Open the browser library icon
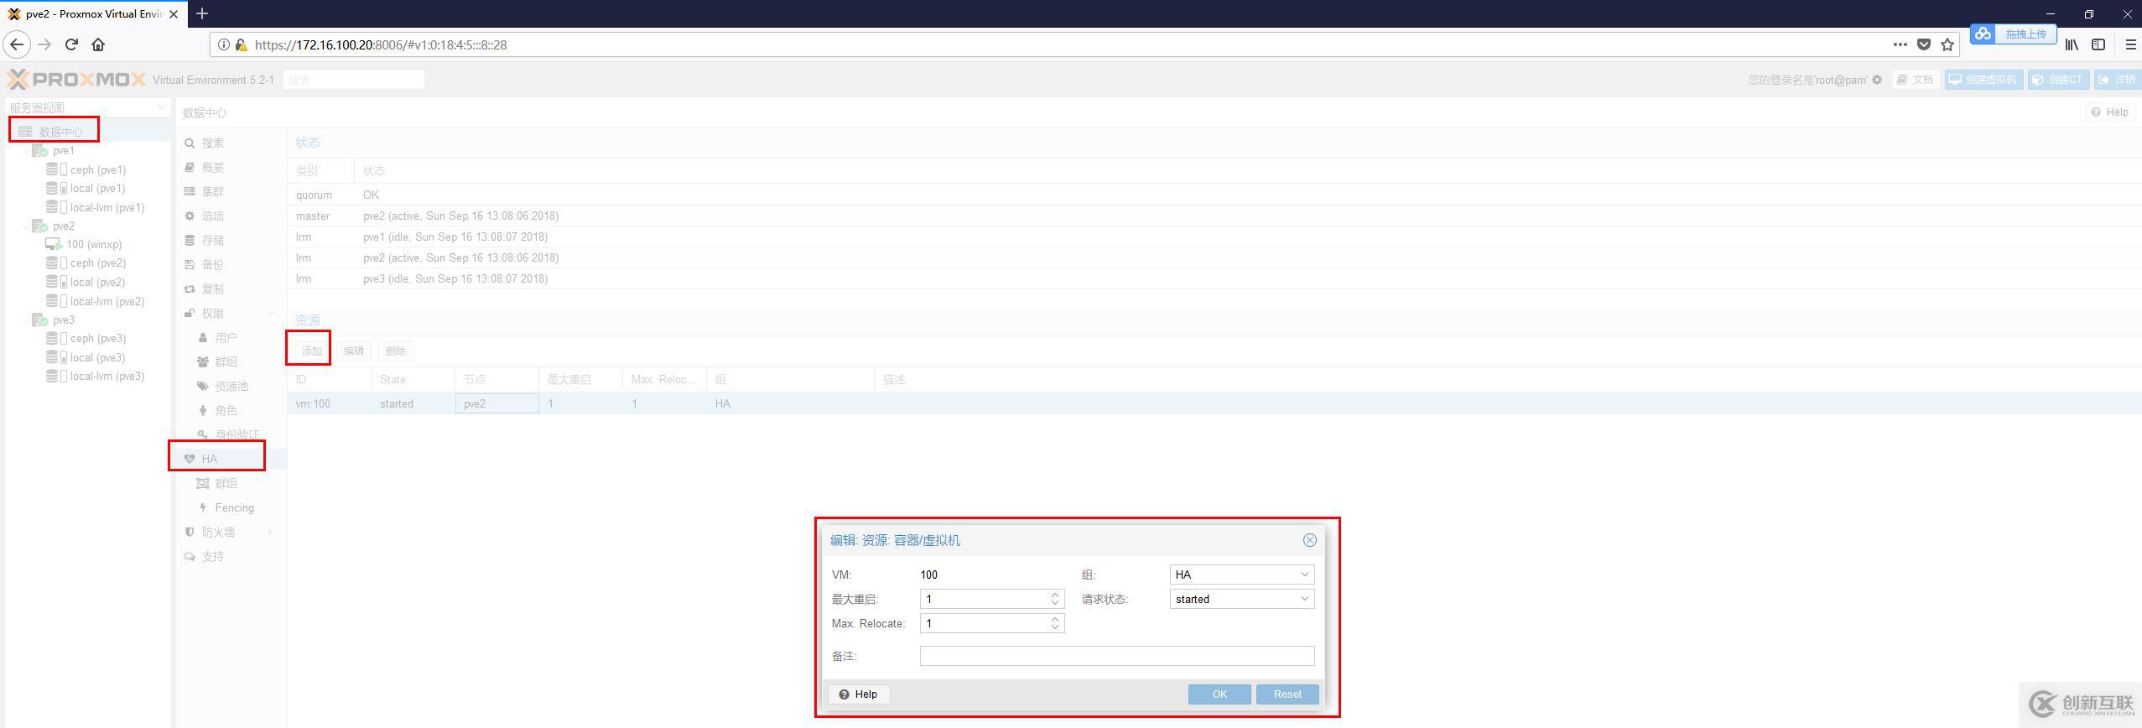The width and height of the screenshot is (2142, 728). [x=2072, y=44]
